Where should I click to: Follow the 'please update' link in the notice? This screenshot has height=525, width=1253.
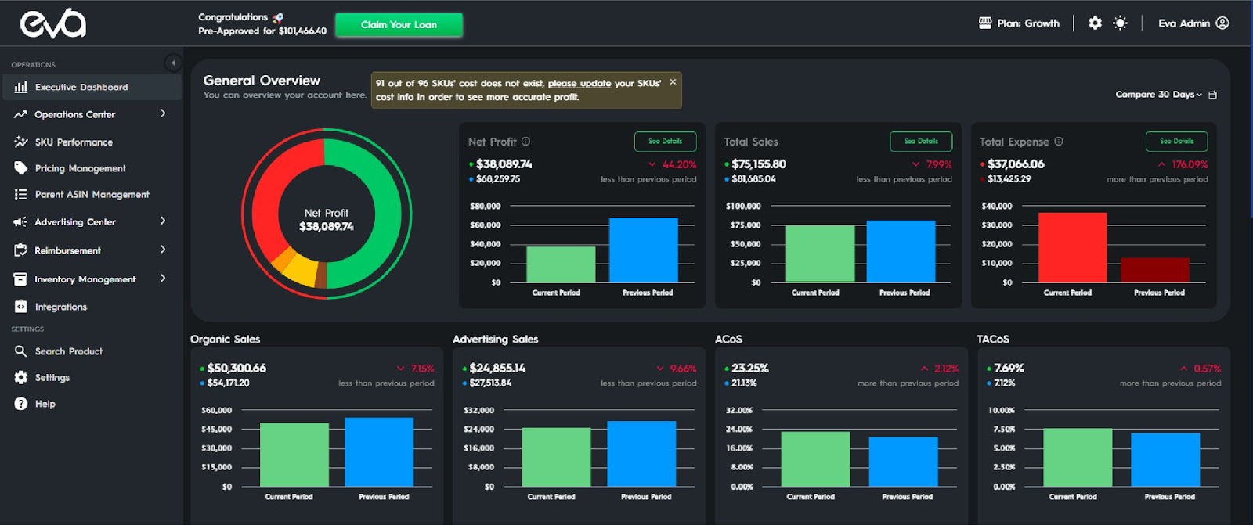click(x=580, y=83)
